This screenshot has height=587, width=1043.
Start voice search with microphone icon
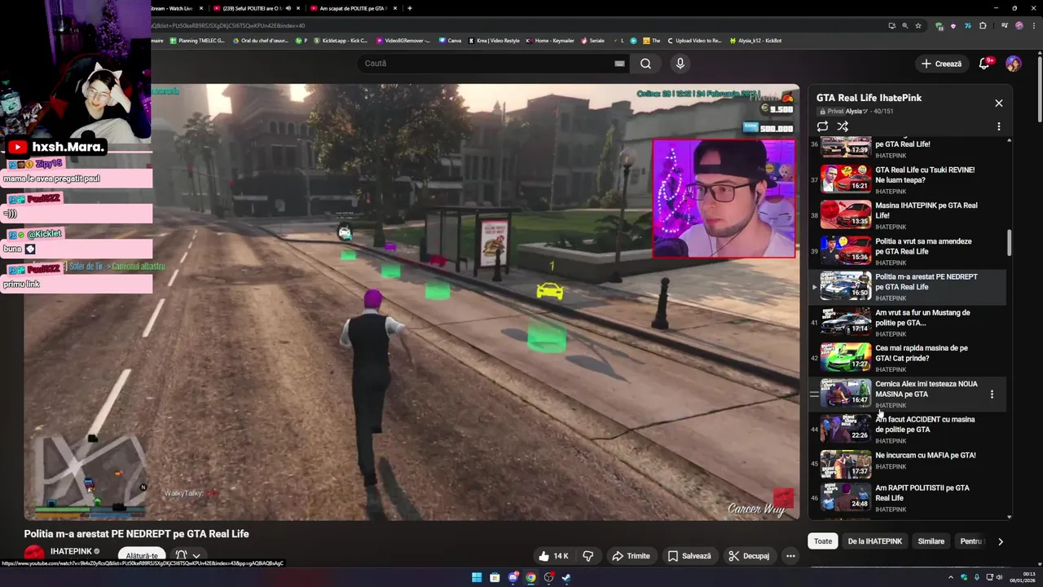[x=680, y=64]
